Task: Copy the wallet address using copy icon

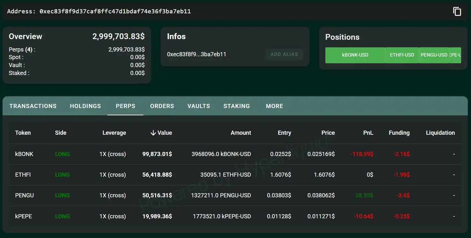Action: coord(457,11)
